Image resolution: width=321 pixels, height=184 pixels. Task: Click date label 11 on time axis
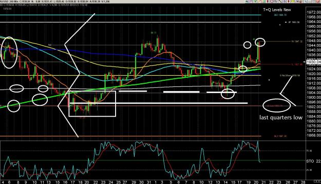[x=42, y=182]
